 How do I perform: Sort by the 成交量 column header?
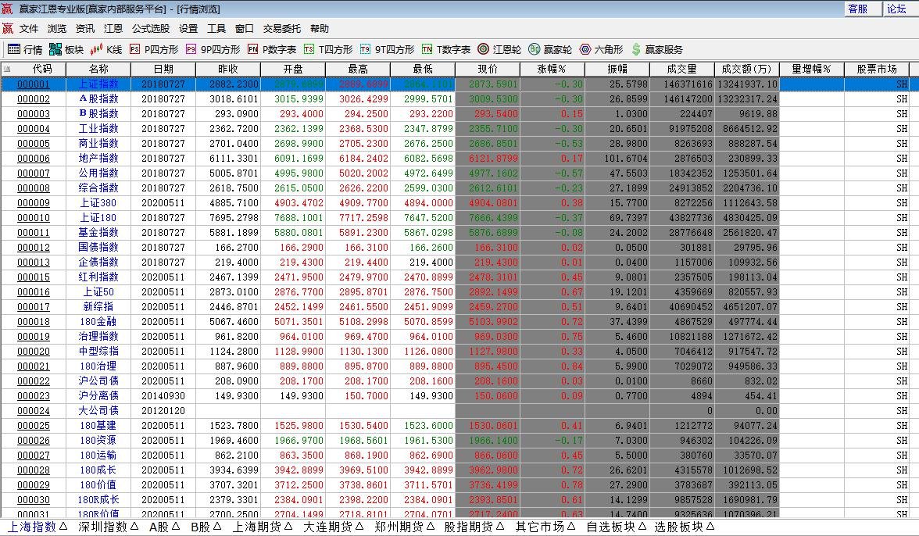pos(682,69)
